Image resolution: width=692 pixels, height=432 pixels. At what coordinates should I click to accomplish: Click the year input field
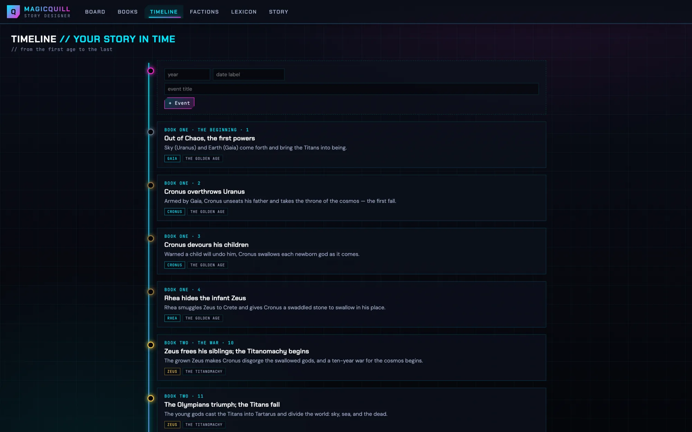coord(187,74)
